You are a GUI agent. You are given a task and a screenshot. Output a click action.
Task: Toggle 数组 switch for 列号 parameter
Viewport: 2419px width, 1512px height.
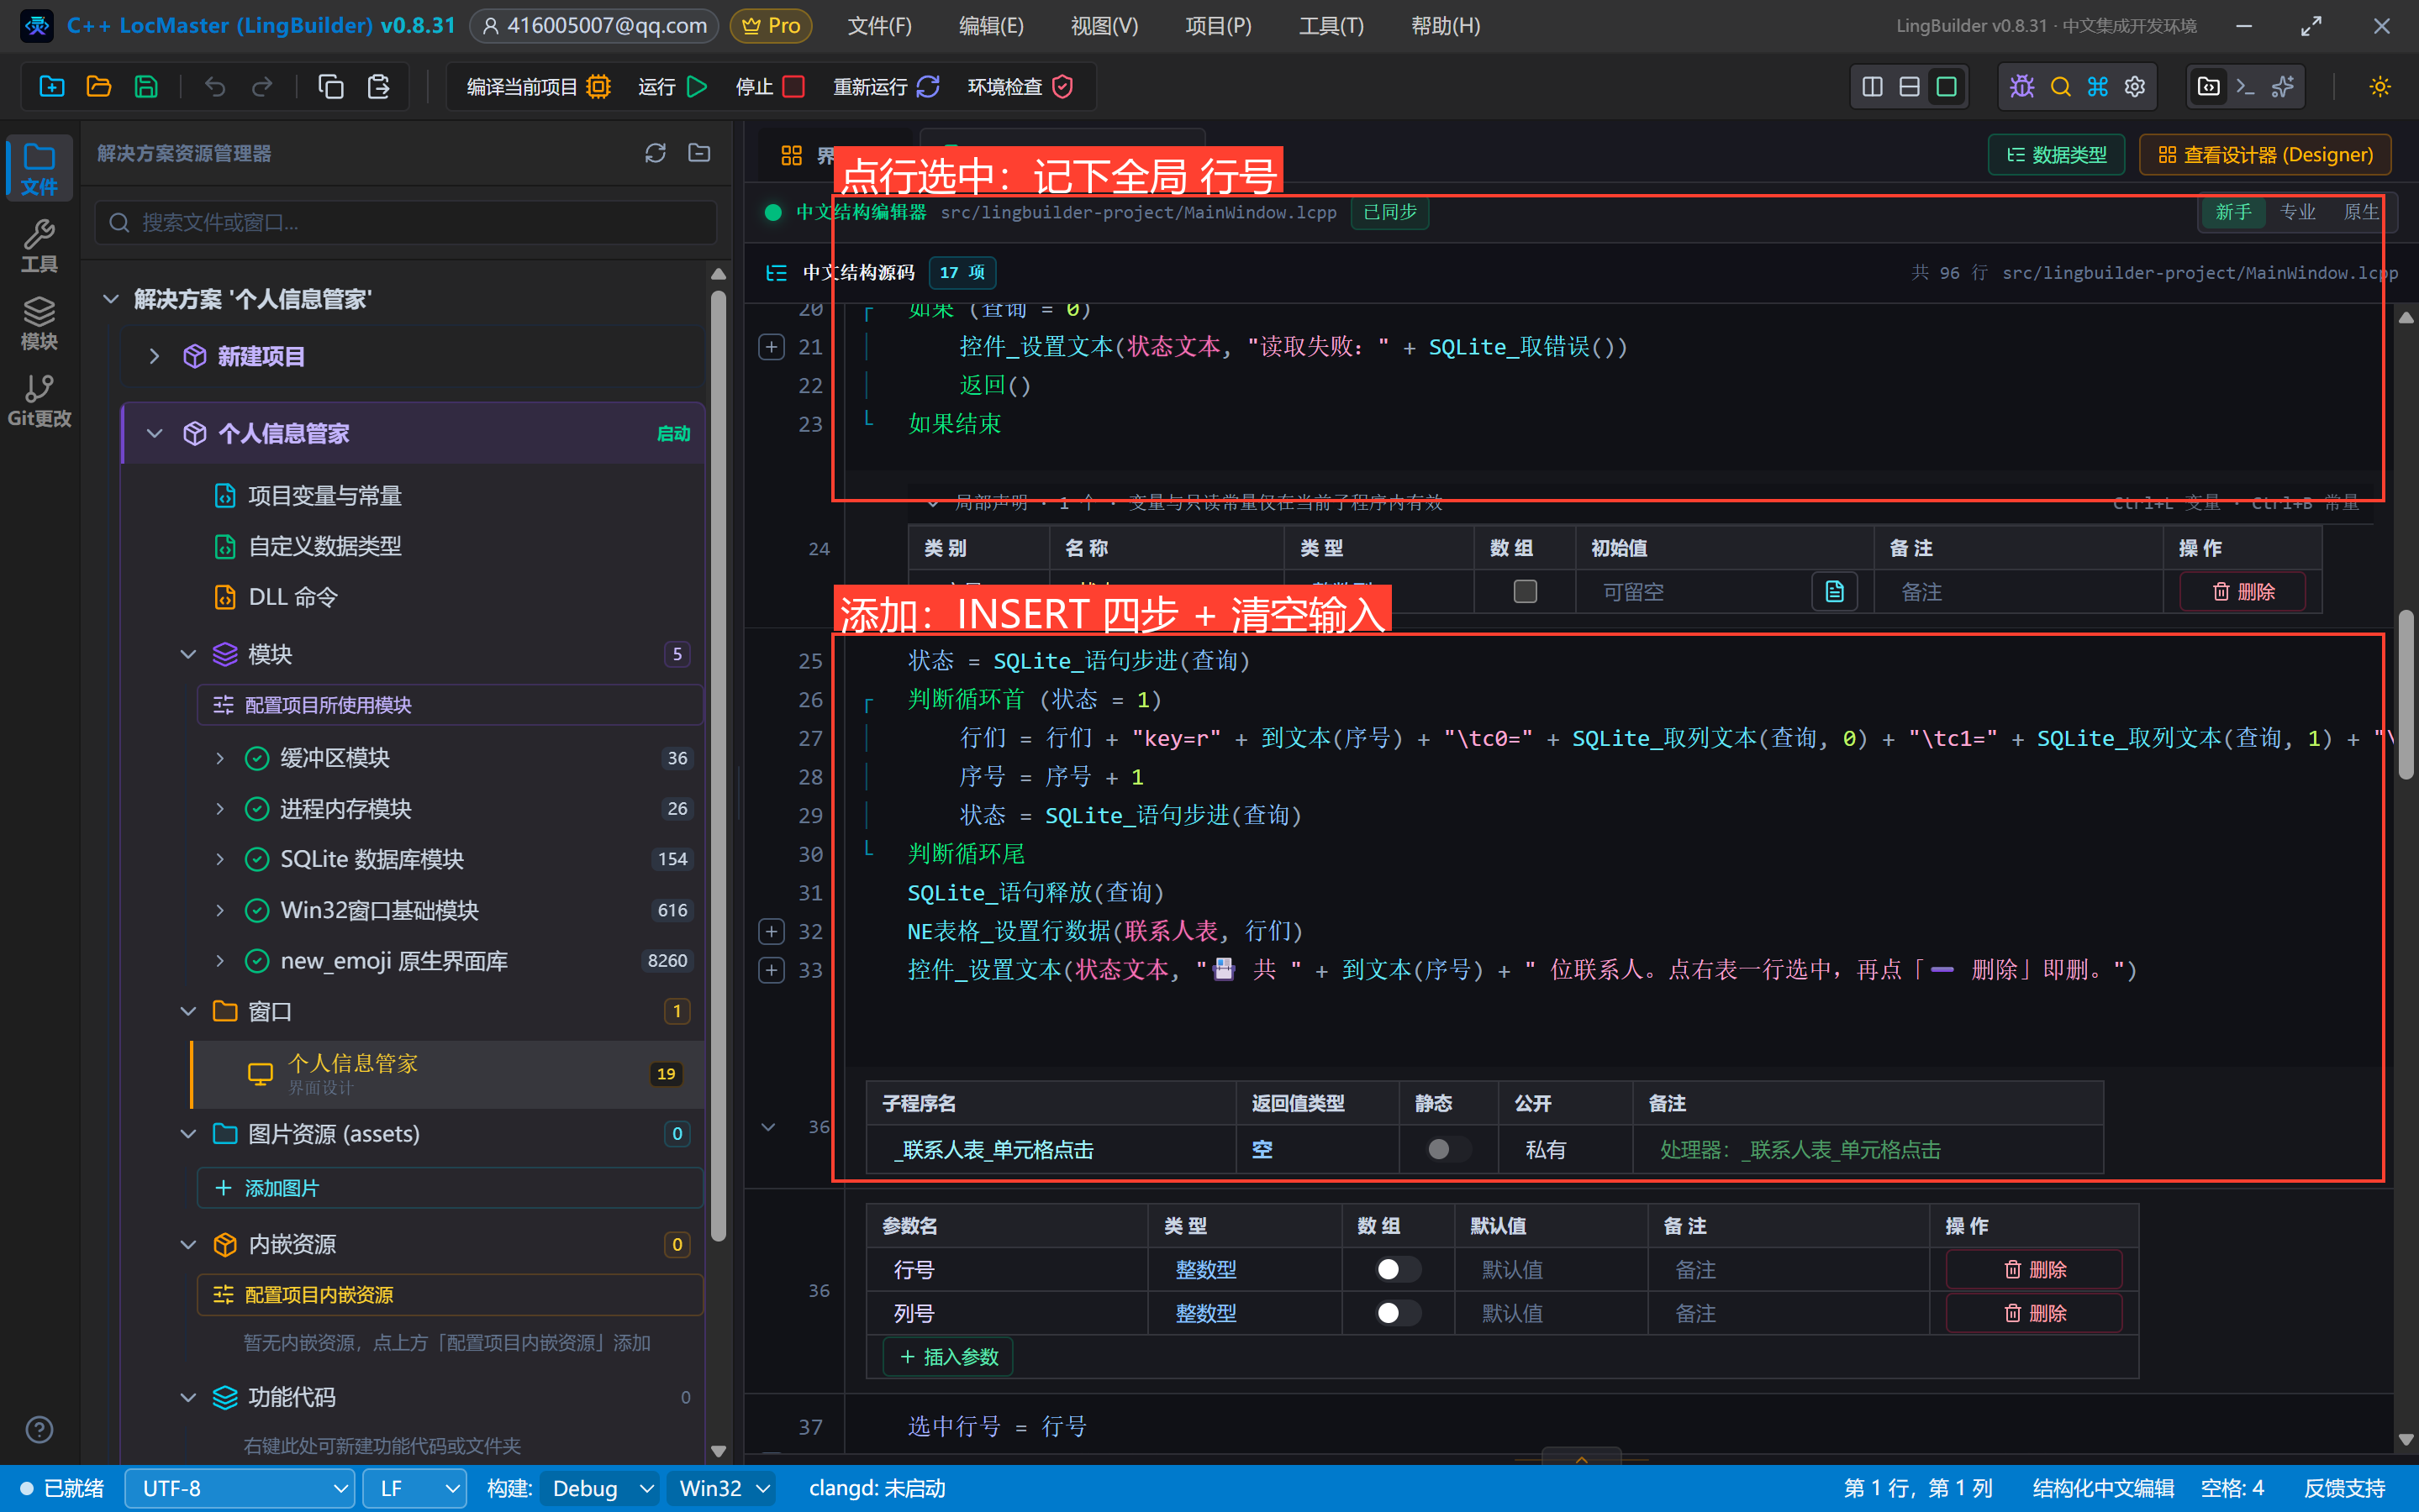tap(1397, 1313)
